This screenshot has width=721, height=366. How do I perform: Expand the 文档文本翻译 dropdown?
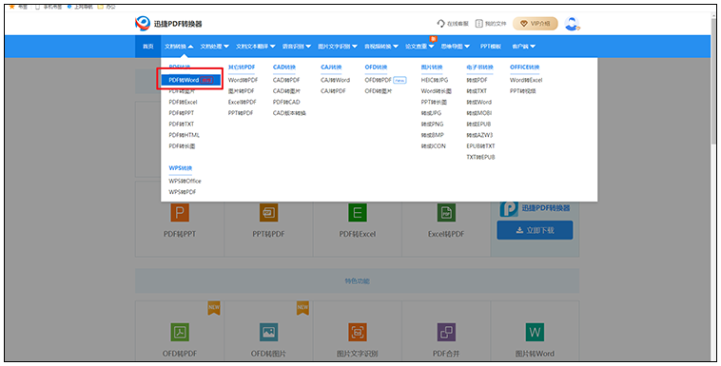click(x=256, y=47)
